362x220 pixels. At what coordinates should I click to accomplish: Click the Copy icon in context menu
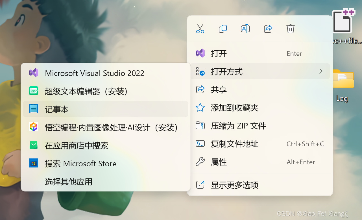223,29
